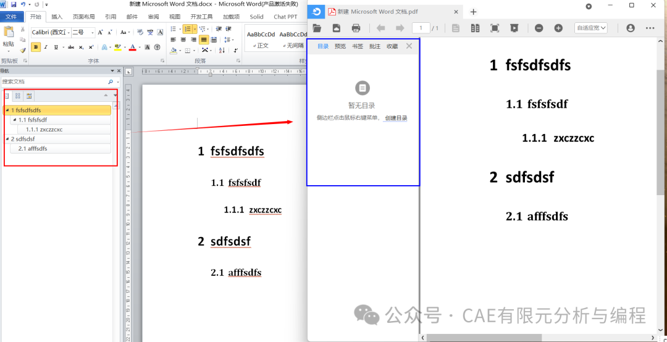
Task: Enter full screen mode in PDF viewer
Action: [x=495, y=28]
